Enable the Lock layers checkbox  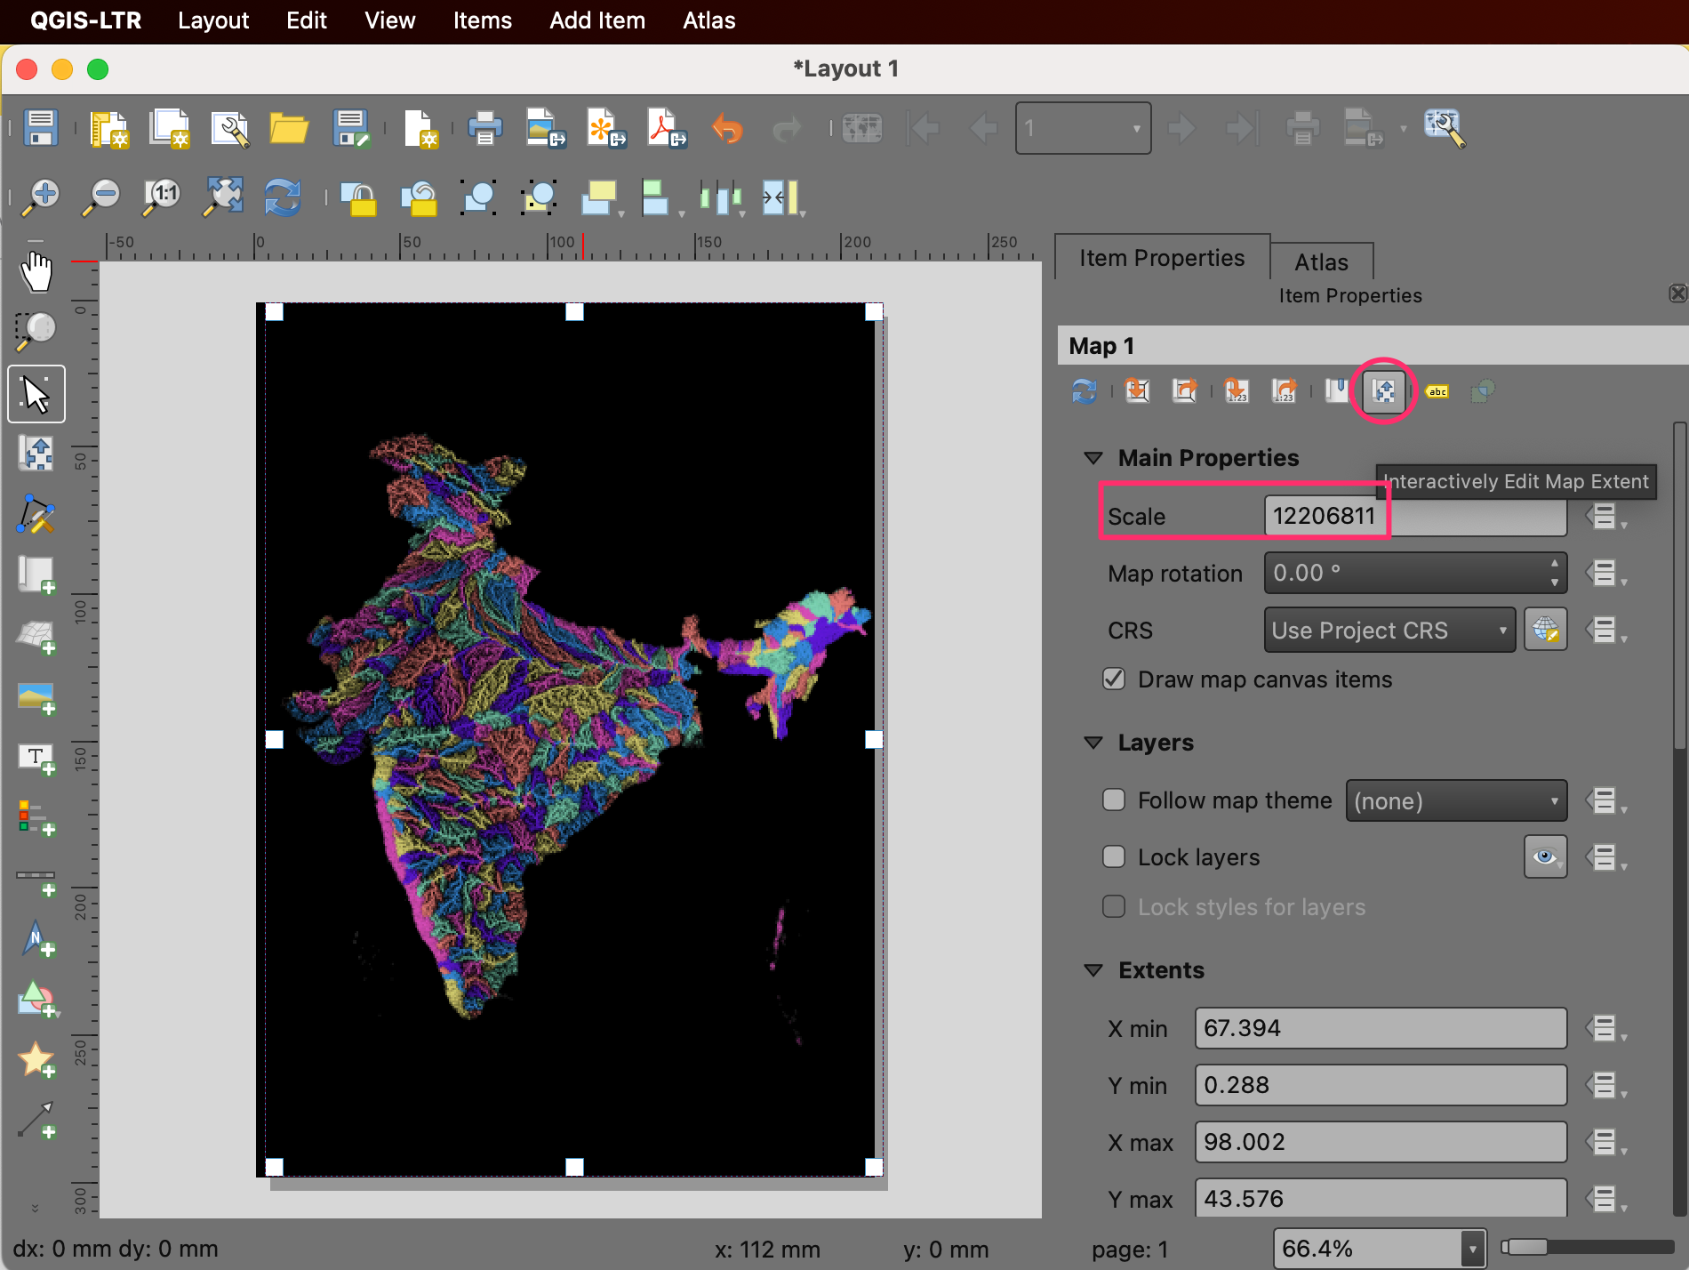(1114, 857)
